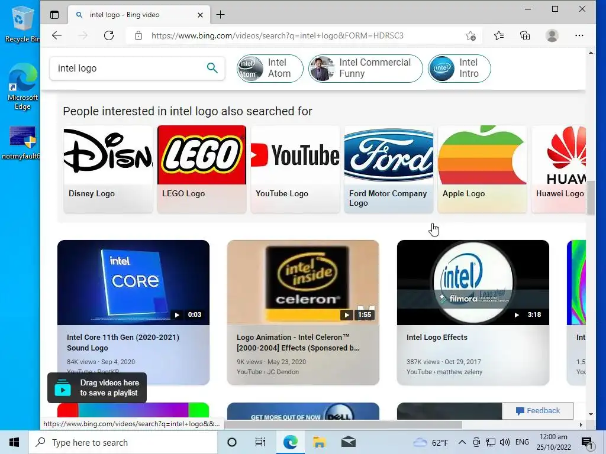The image size is (606, 454).
Task: Close the 'intel logo - Bing video' tab
Action: (x=200, y=15)
